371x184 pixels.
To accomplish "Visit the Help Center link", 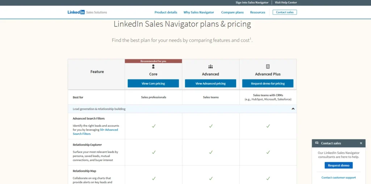I will [286, 3].
